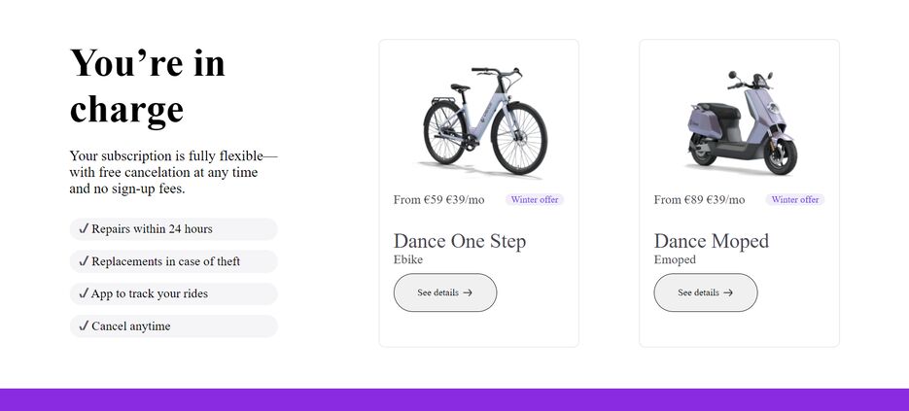Click the Winter offer badge on ebike card
Screen dimensions: 909x411
coord(535,200)
